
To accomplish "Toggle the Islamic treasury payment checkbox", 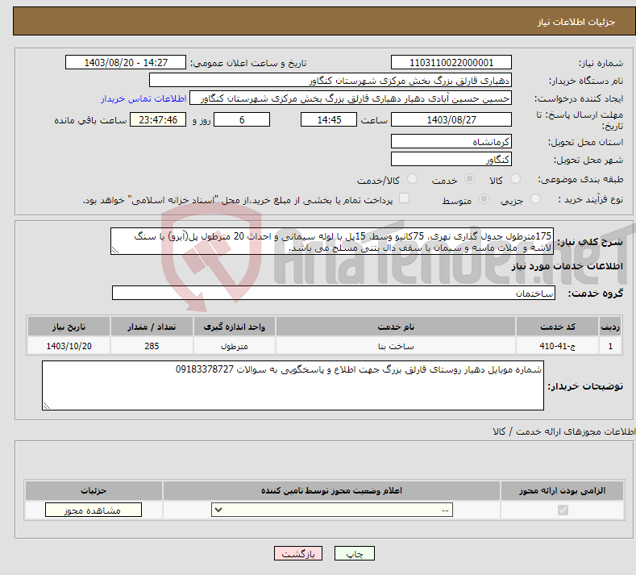I will (404, 198).
